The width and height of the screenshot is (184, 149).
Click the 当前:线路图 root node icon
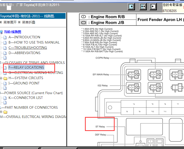click(1, 32)
